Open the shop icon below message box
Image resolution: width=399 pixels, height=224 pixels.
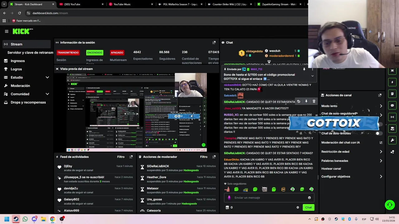(x=227, y=208)
